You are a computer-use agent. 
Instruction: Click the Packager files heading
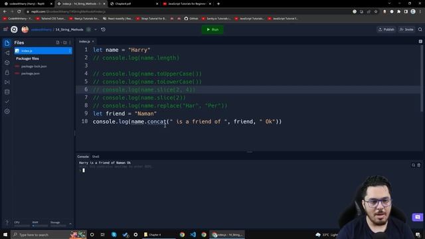click(27, 58)
